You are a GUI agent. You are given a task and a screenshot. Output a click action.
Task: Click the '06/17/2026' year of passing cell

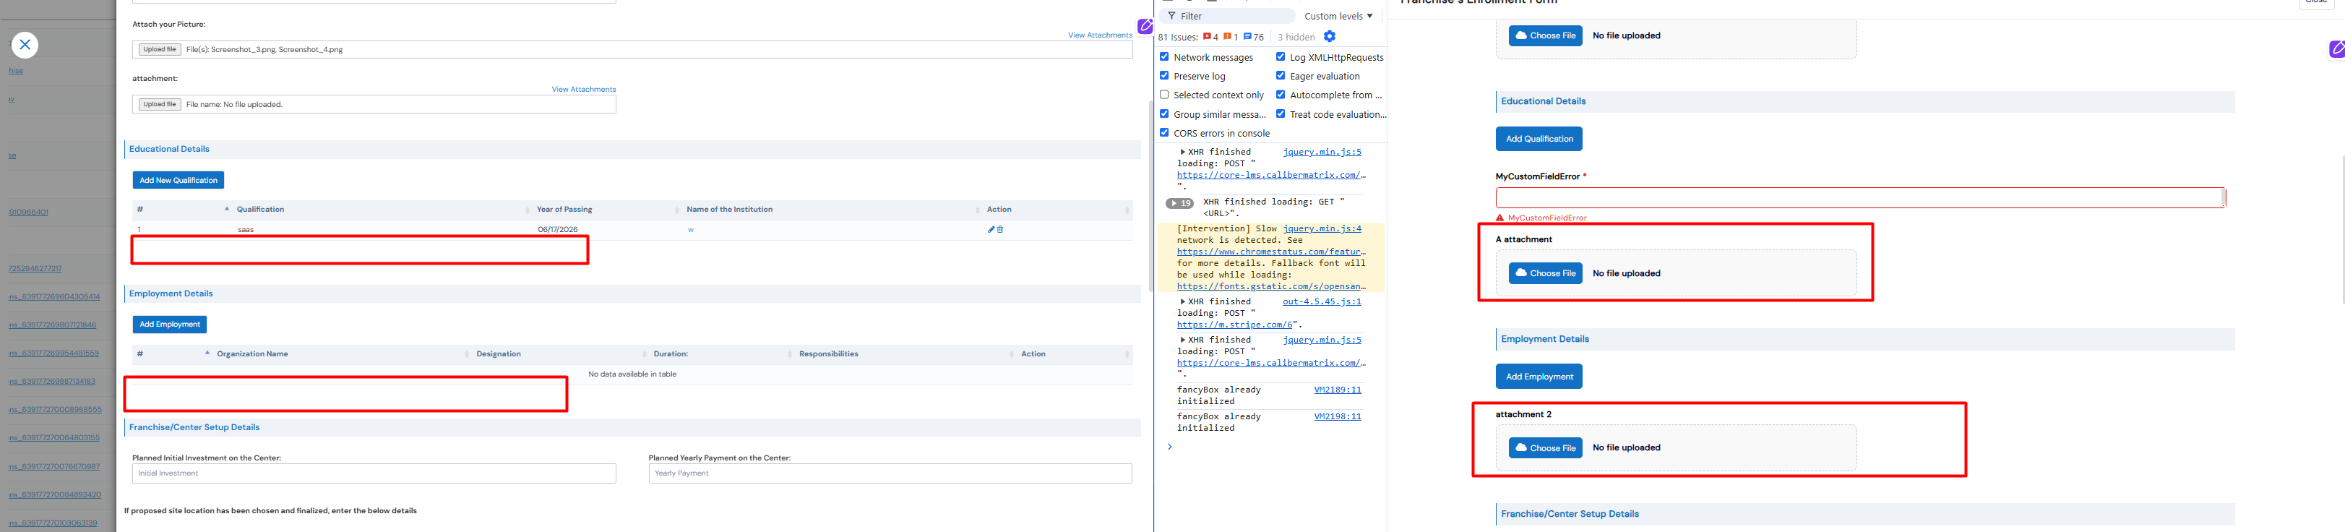557,230
